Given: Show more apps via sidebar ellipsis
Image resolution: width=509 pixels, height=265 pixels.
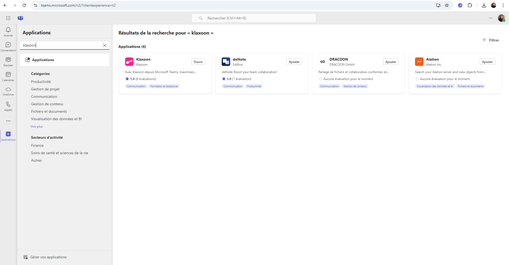Looking at the screenshot, I should (8, 121).
